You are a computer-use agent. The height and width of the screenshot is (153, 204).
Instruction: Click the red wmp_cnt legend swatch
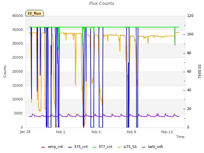(43, 147)
